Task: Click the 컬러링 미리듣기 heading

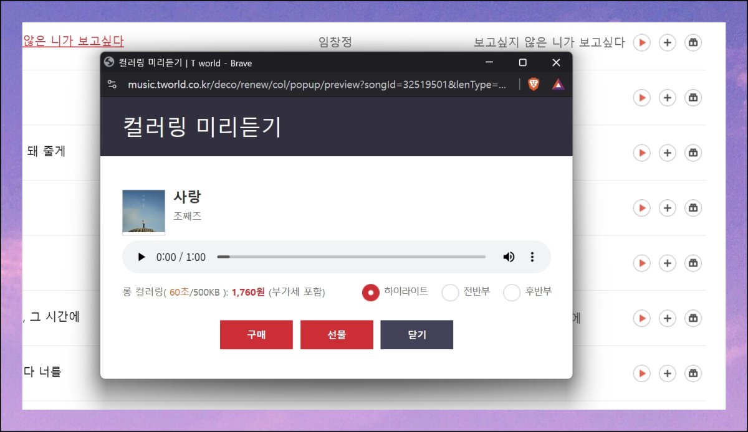Action: tap(203, 126)
